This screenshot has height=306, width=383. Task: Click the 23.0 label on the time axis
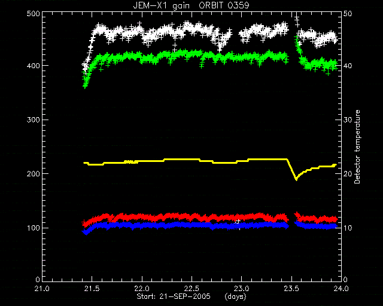[242, 289]
